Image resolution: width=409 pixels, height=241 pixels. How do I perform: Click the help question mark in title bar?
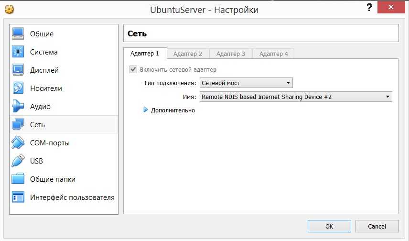(369, 8)
